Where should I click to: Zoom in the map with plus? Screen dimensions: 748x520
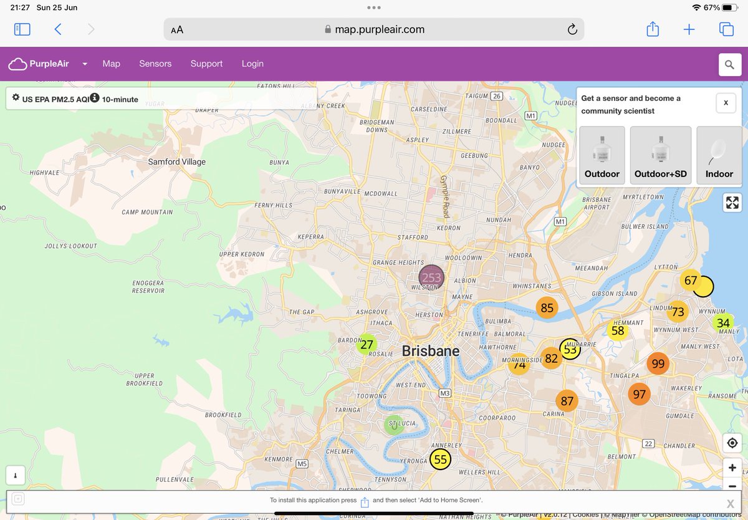pos(732,468)
